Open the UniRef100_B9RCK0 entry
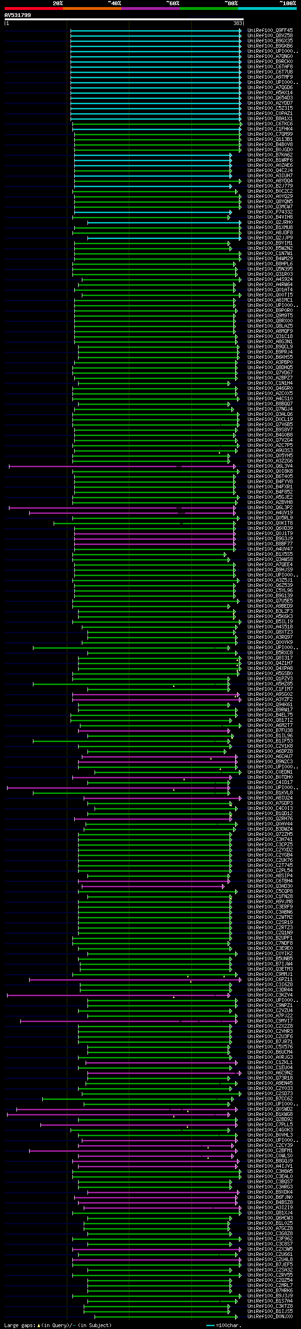Image resolution: width=301 pixels, height=1329 pixels. pyautogui.click(x=270, y=61)
